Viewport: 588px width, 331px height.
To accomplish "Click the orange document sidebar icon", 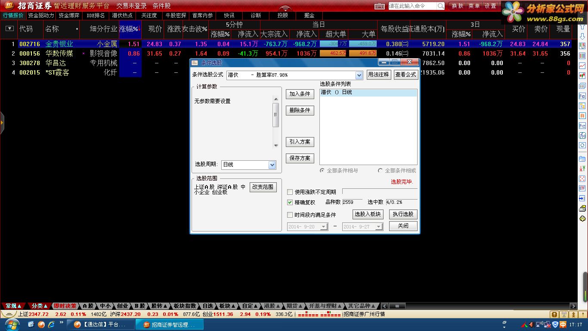I will click(582, 116).
